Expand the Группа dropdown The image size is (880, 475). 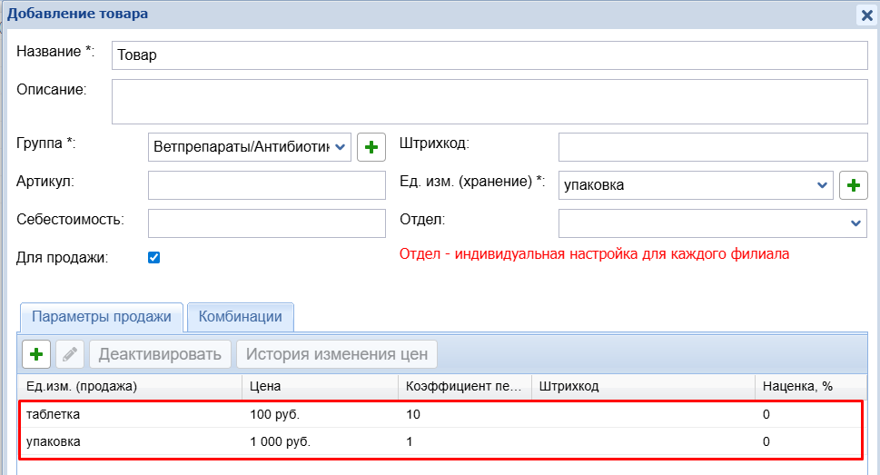point(341,146)
